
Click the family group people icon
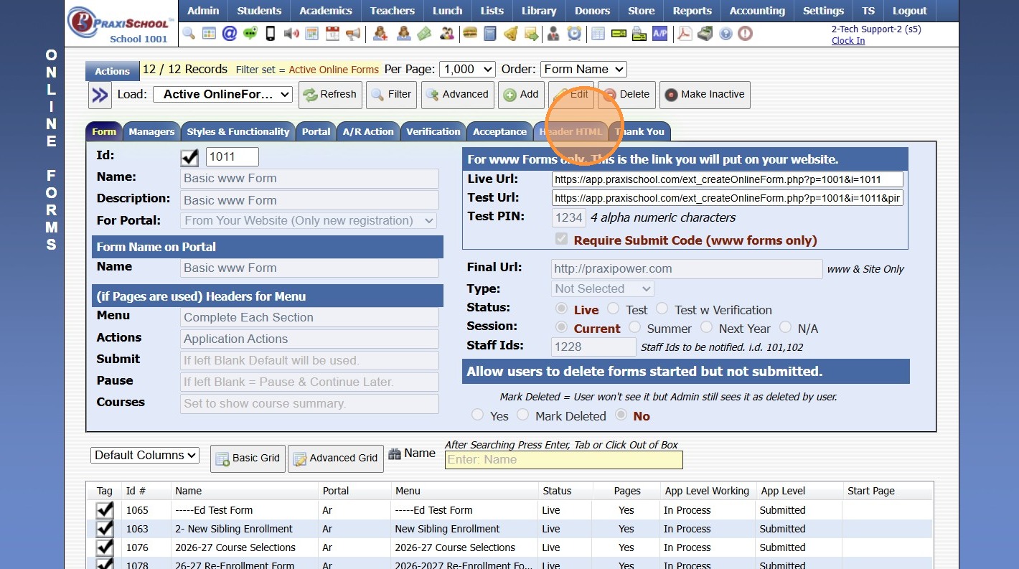447,33
